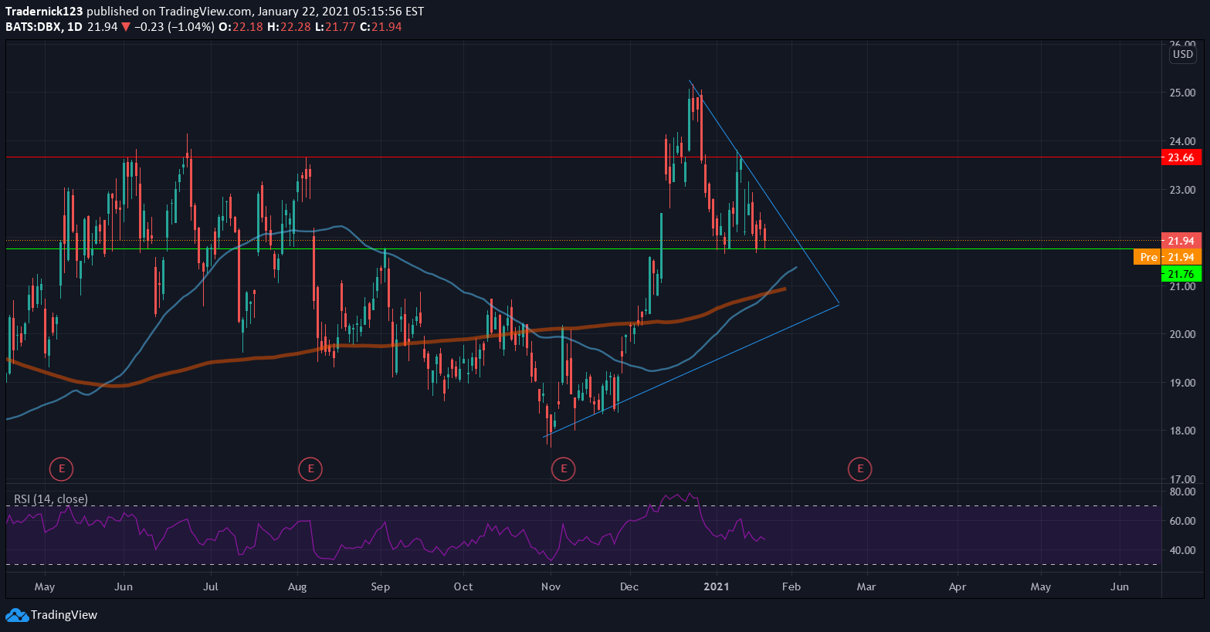Viewport: 1210px width, 632px height.
Task: Click the orange Pre 21.94 price label
Action: point(1167,257)
